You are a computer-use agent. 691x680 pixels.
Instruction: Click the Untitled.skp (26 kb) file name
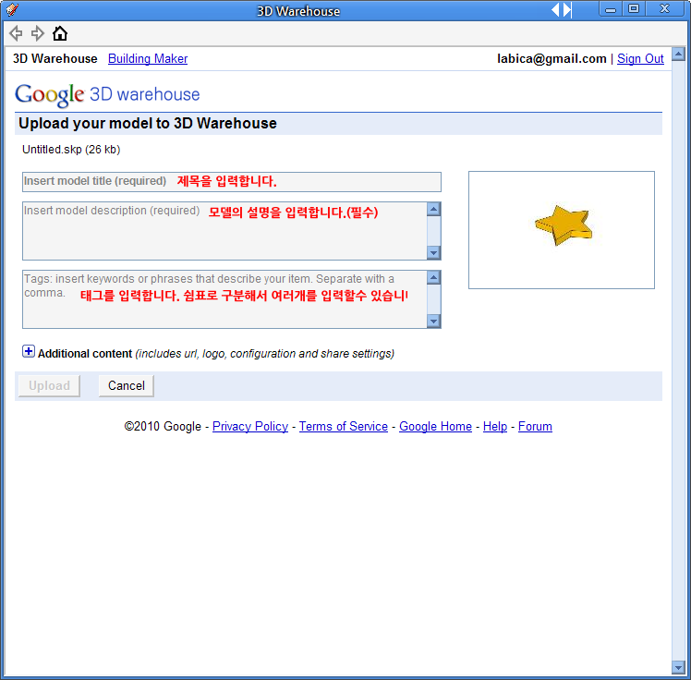tap(71, 150)
